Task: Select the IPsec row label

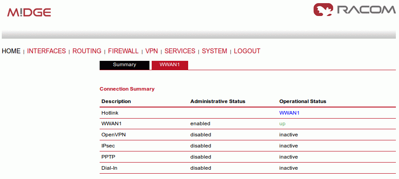Action: [108, 146]
